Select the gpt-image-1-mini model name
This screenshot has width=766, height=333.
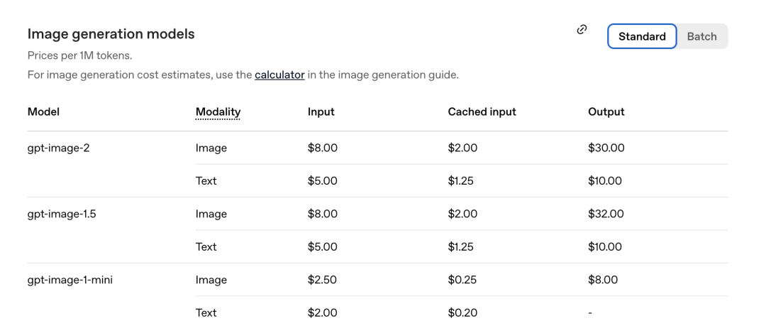pos(70,280)
